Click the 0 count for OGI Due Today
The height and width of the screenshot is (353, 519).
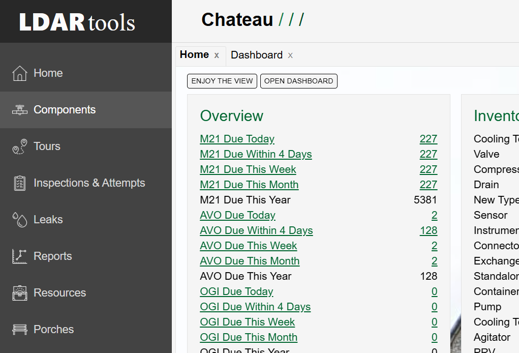(434, 291)
